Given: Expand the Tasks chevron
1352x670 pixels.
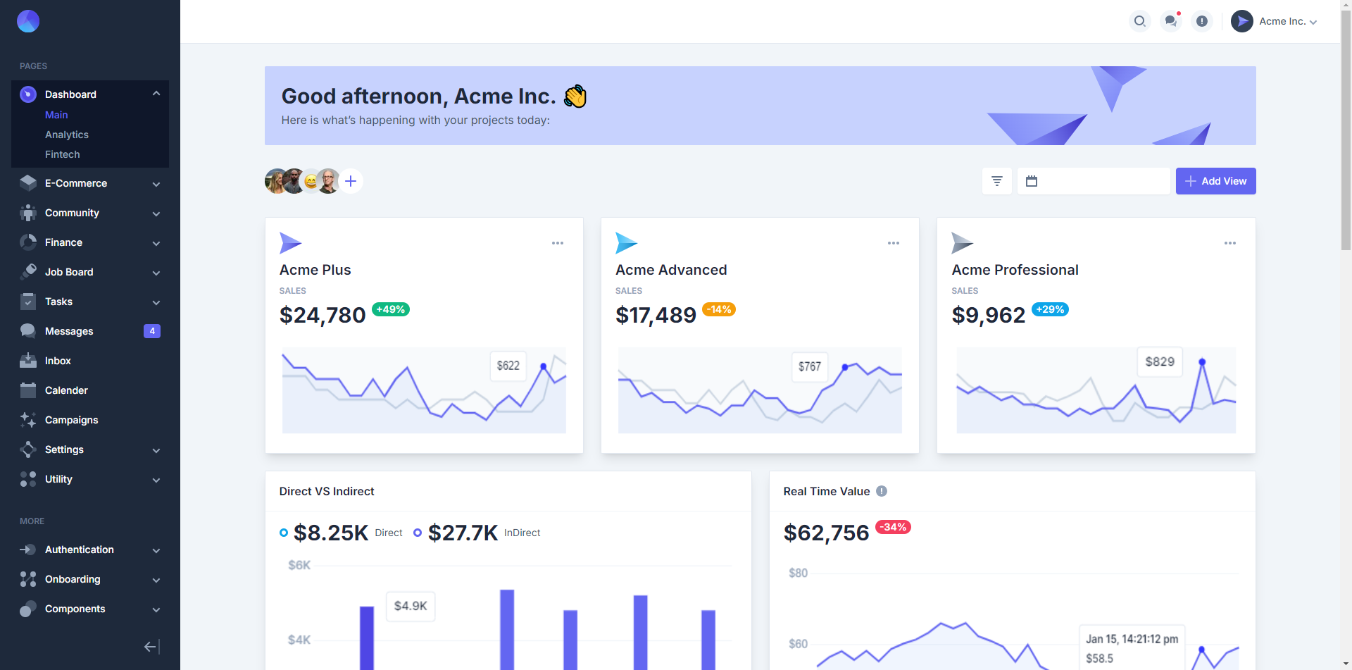Looking at the screenshot, I should click(x=156, y=302).
